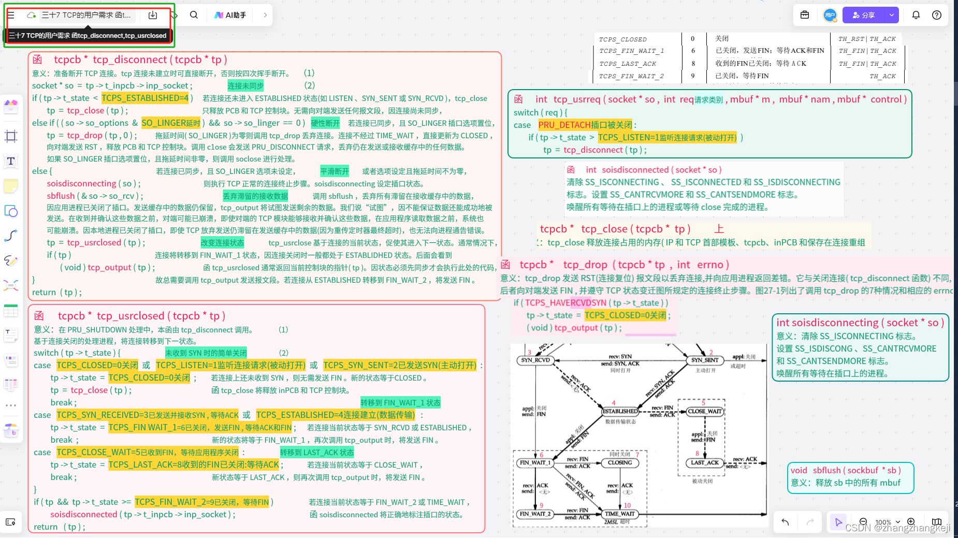The height and width of the screenshot is (538, 958).
Task: Open more tools ellipsis in sidebar
Action: pyautogui.click(x=11, y=405)
